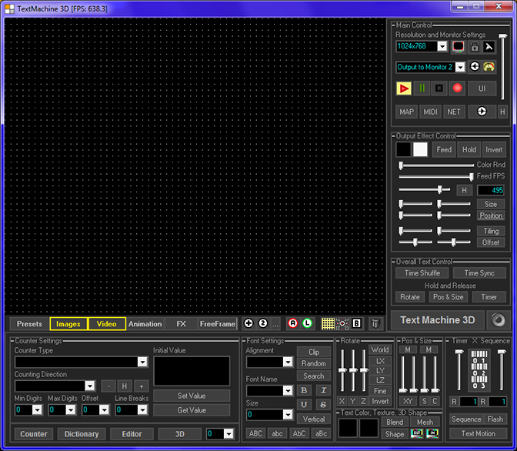Expand the Font Name dropdown
The width and height of the screenshot is (517, 451).
point(288,391)
